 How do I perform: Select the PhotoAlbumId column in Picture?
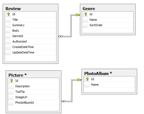click(x=34, y=103)
